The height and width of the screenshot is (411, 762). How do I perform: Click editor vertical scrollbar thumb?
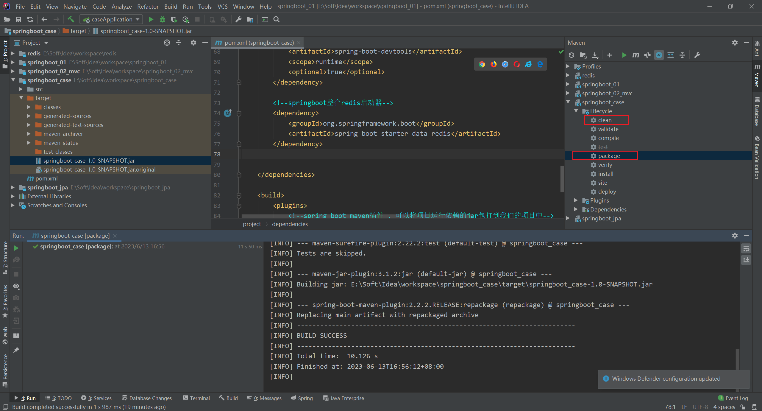click(x=562, y=179)
